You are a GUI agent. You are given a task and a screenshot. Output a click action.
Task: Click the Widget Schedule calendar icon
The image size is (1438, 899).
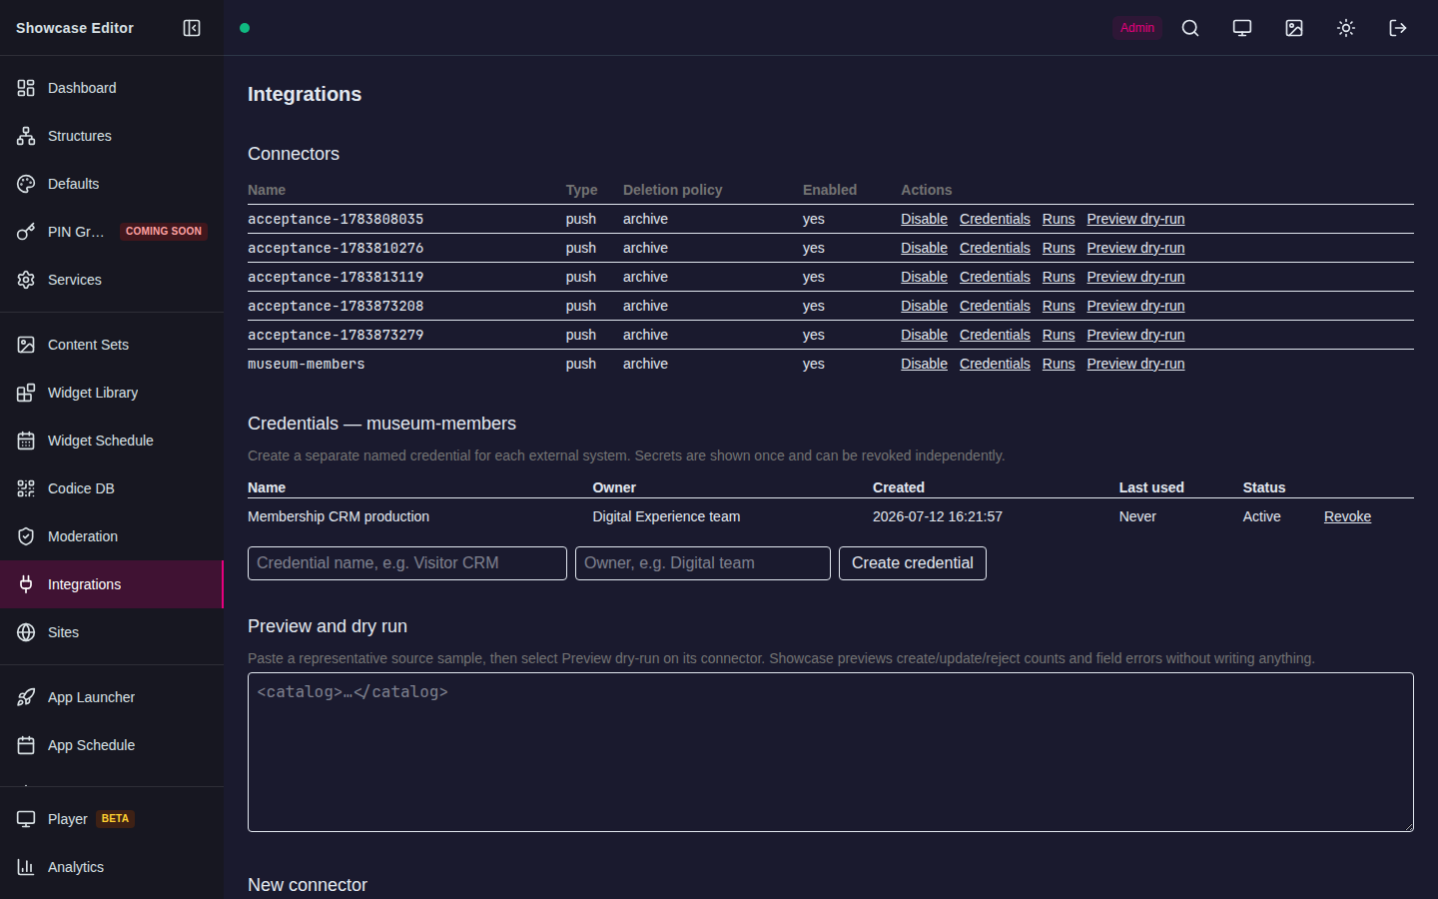tap(26, 441)
